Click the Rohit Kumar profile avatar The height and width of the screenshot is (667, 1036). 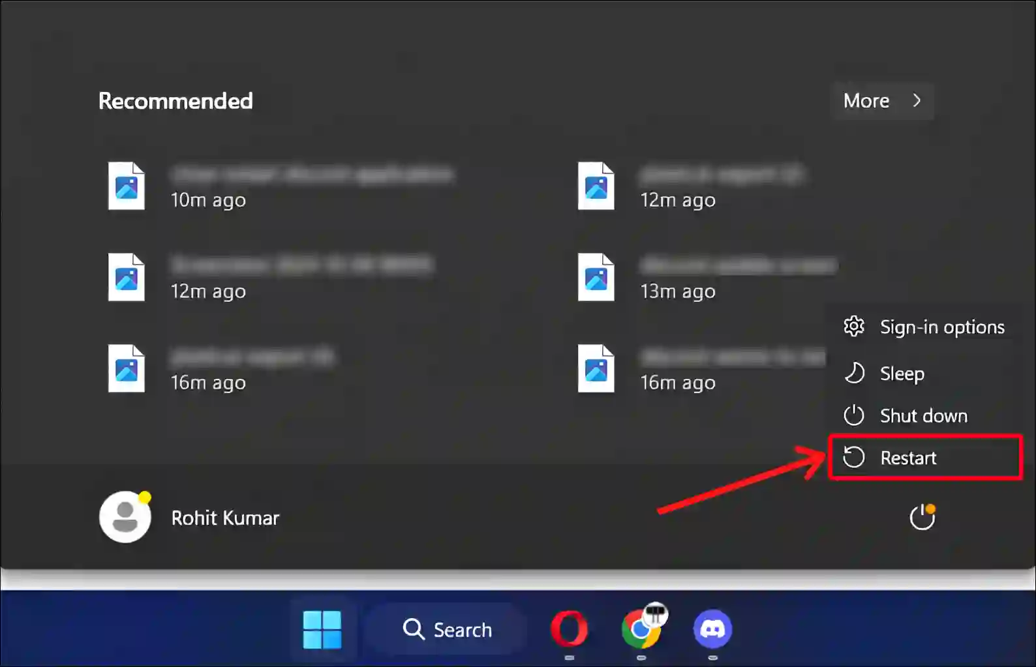125,517
